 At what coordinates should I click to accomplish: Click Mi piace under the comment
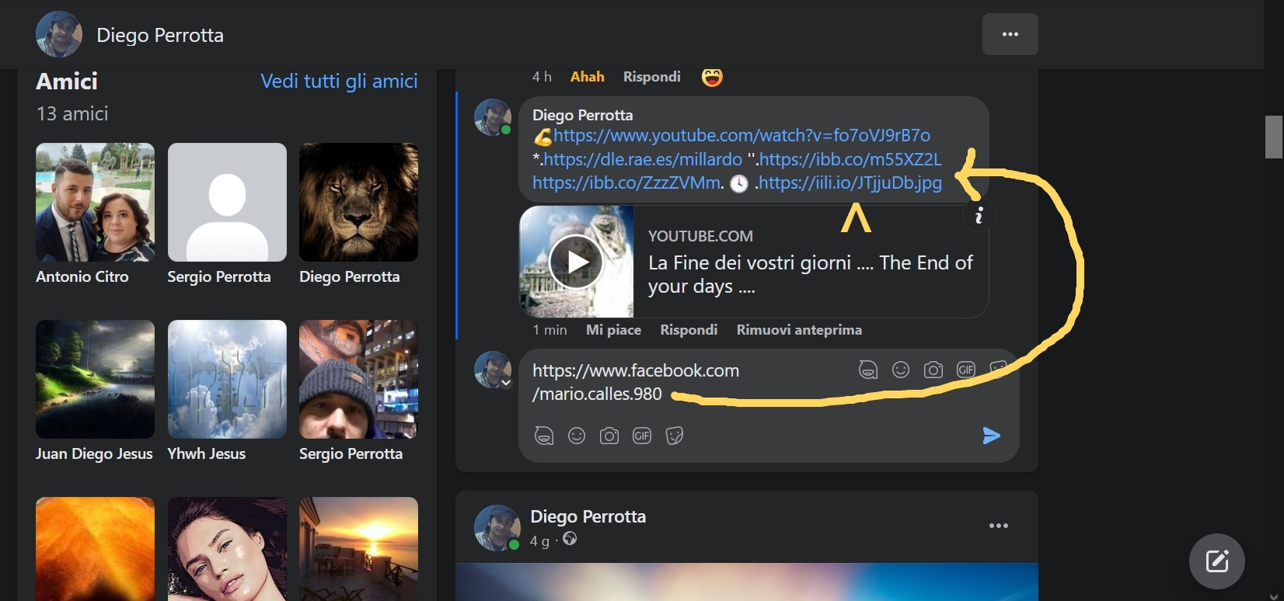point(614,330)
